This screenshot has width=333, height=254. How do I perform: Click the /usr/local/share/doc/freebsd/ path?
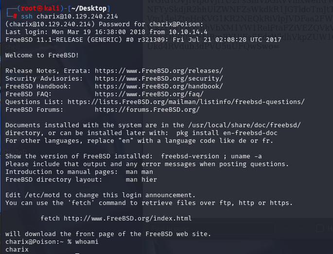[x=245, y=125]
